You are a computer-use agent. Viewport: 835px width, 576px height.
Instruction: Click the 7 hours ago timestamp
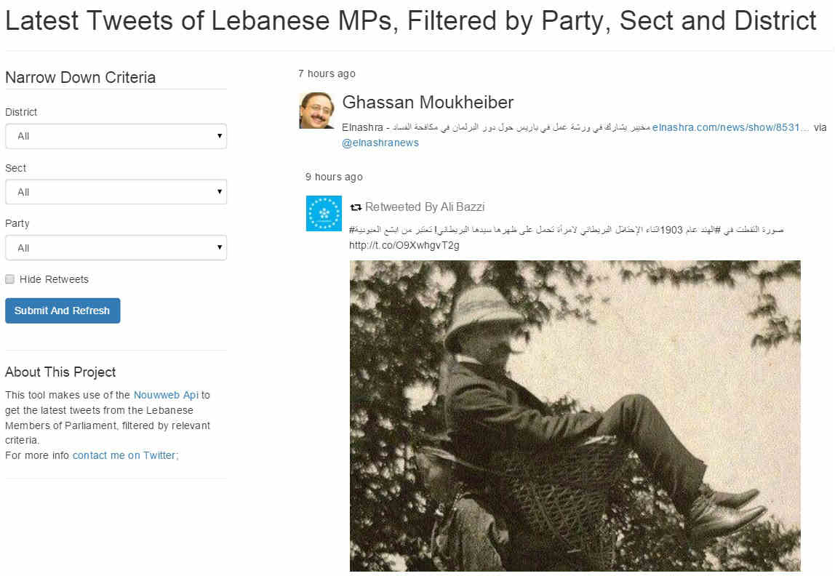click(x=327, y=73)
